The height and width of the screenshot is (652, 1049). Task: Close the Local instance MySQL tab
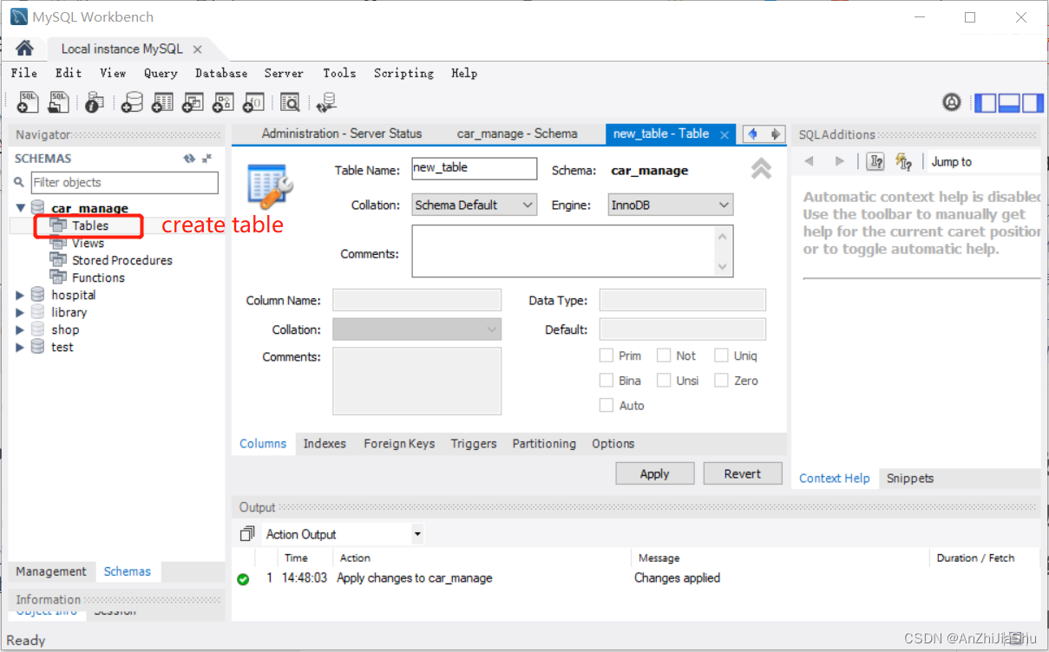point(197,49)
